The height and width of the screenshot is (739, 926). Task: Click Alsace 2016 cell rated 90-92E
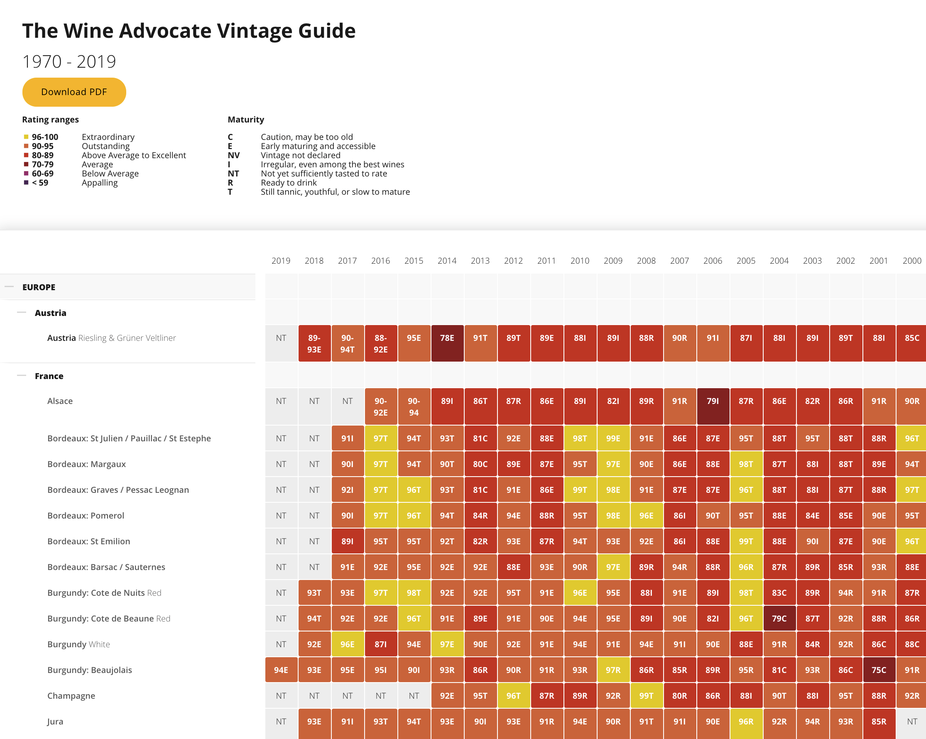[380, 406]
